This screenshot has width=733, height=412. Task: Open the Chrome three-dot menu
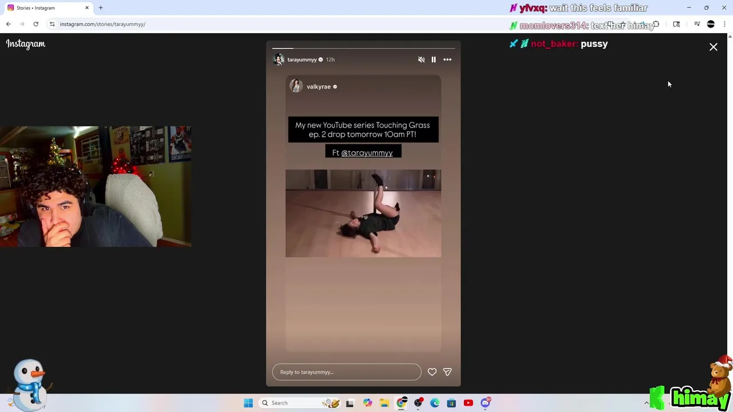click(x=724, y=24)
